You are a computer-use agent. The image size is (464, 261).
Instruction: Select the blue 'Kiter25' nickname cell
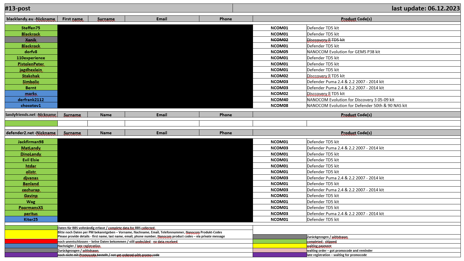coord(31,219)
